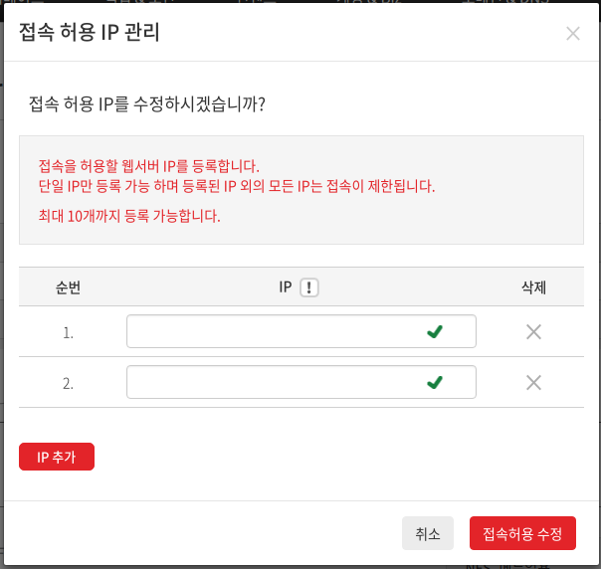Close the 접속 허용 IP 관리 dialog
The width and height of the screenshot is (601, 569).
572,34
